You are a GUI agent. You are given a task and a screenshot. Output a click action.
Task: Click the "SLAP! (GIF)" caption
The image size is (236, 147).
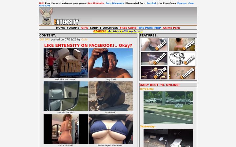(x=111, y=112)
